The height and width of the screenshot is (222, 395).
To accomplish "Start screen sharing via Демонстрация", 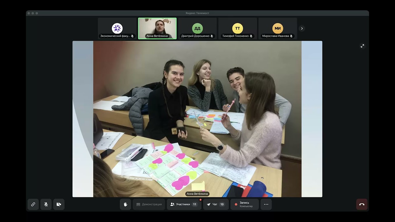I will (x=149, y=204).
